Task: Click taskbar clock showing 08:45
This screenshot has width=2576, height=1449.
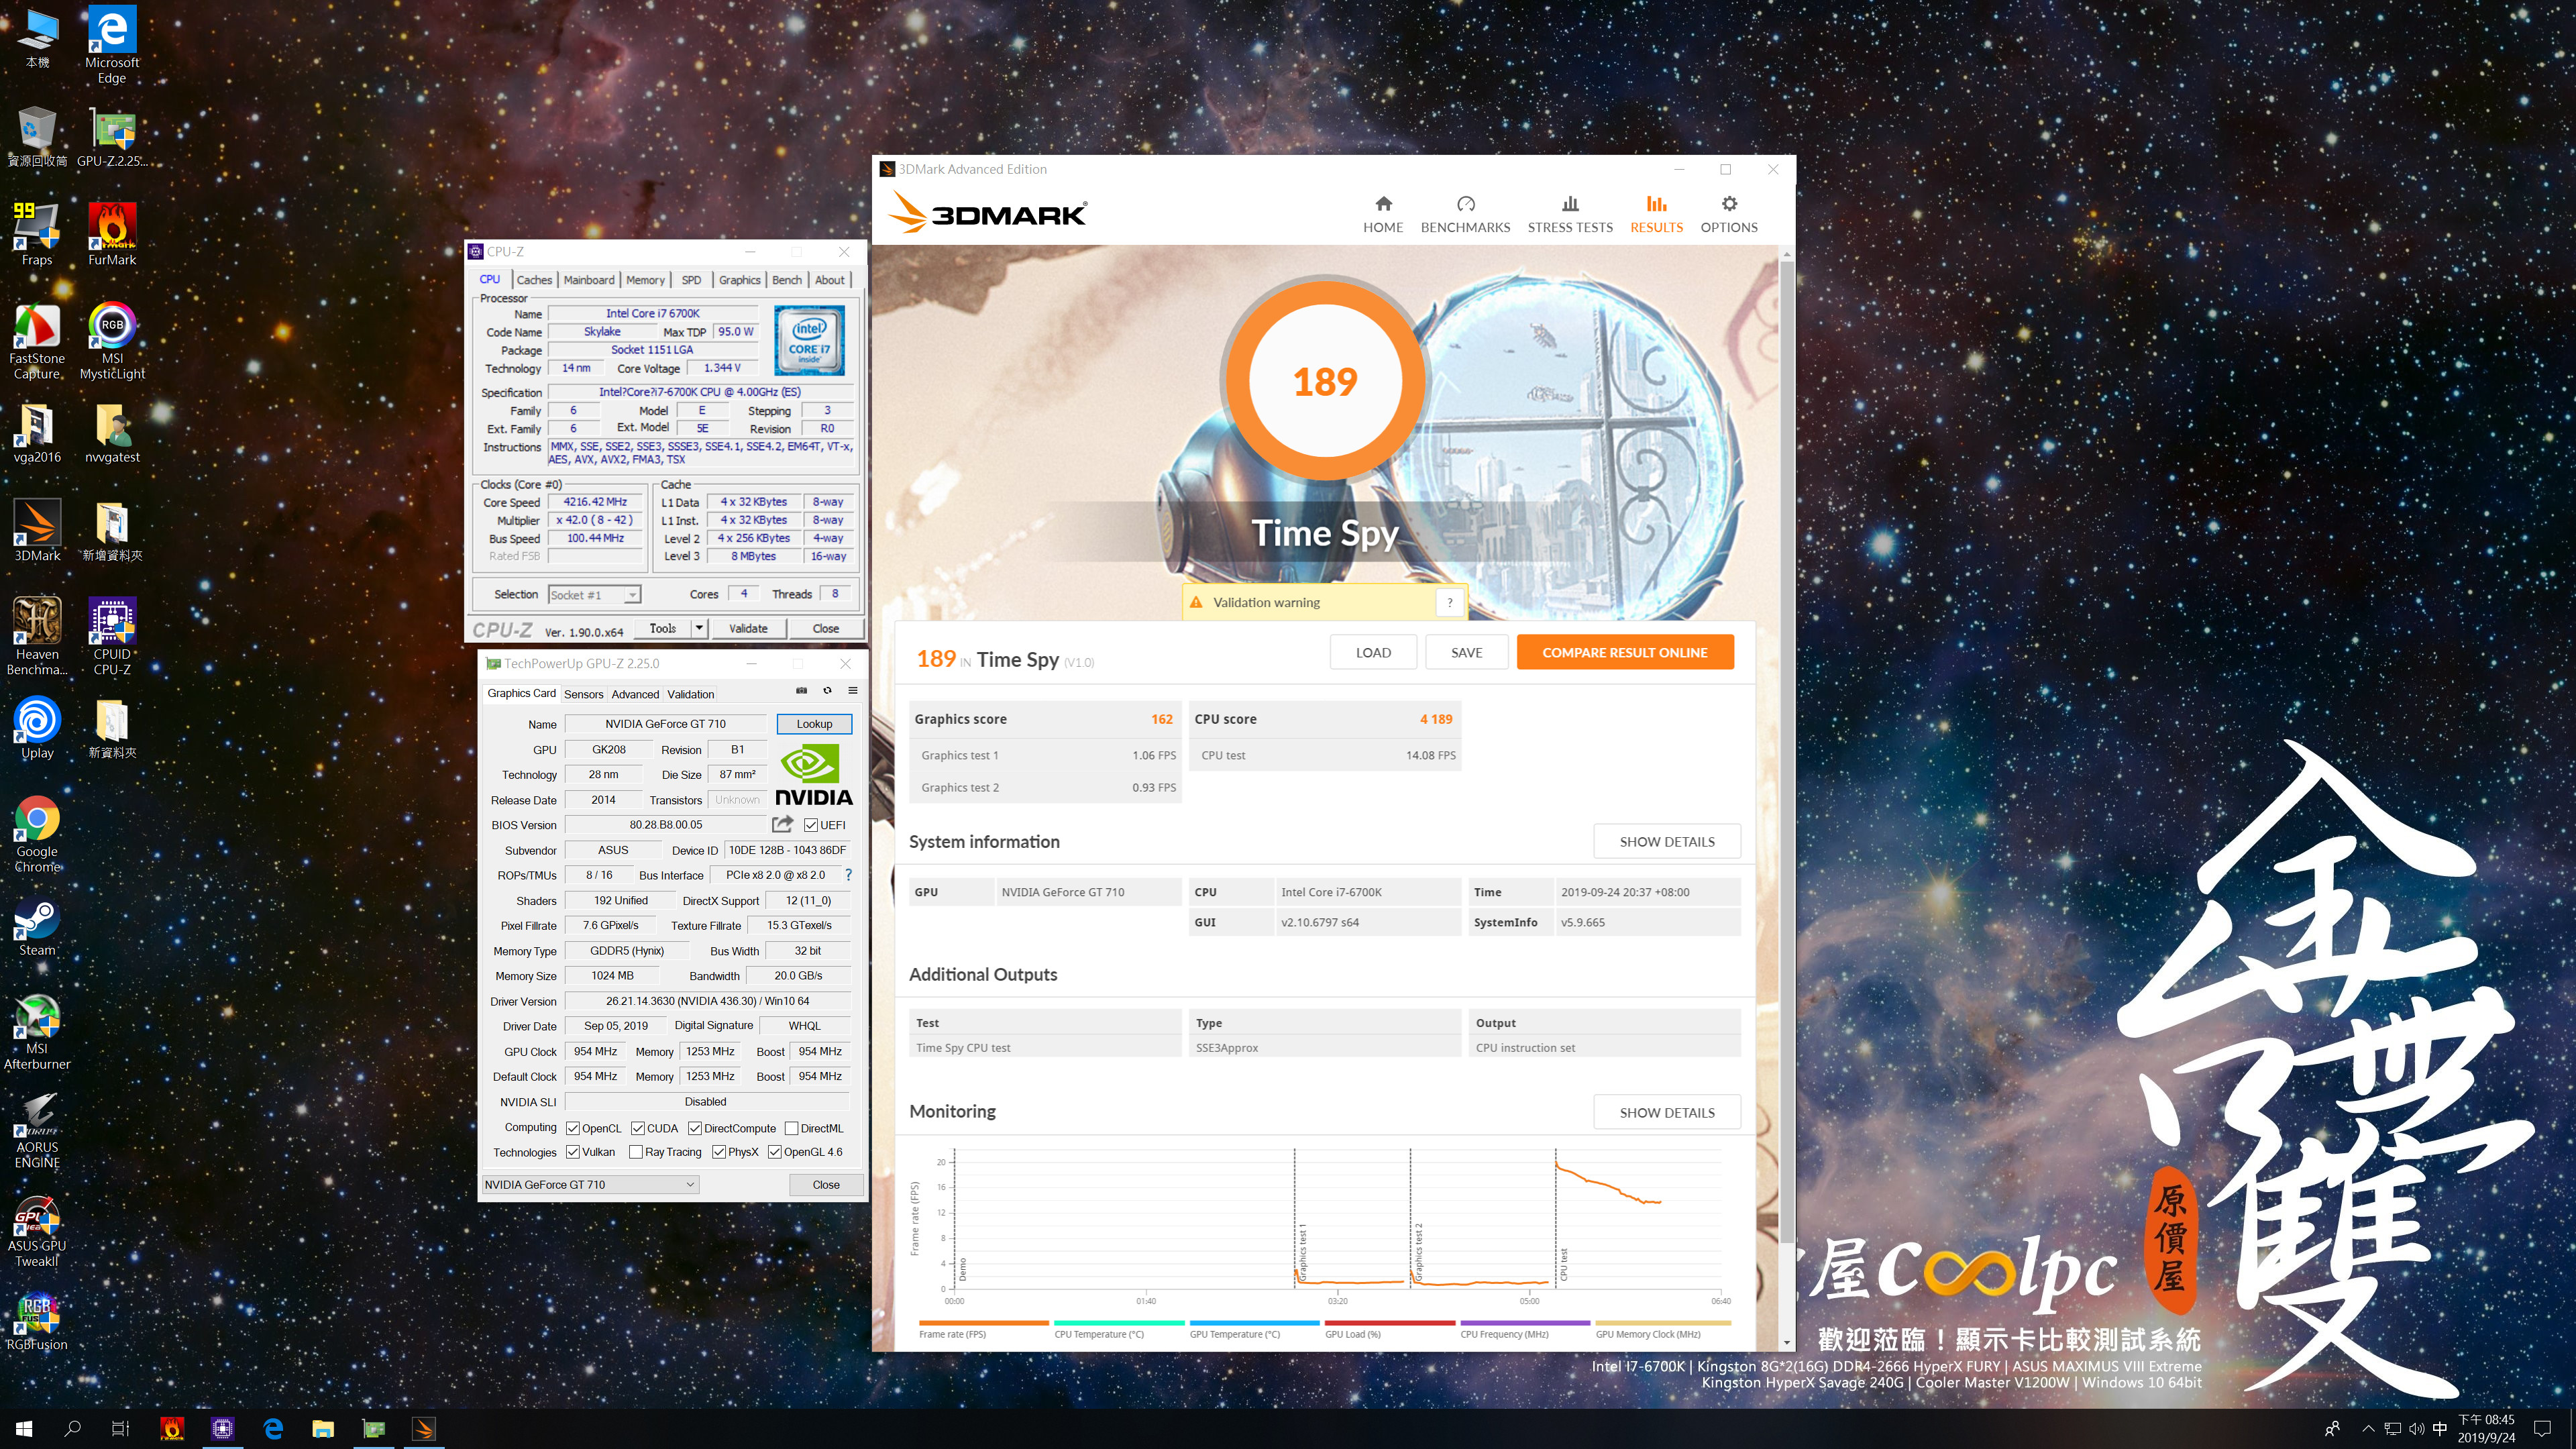Action: click(x=2486, y=1428)
